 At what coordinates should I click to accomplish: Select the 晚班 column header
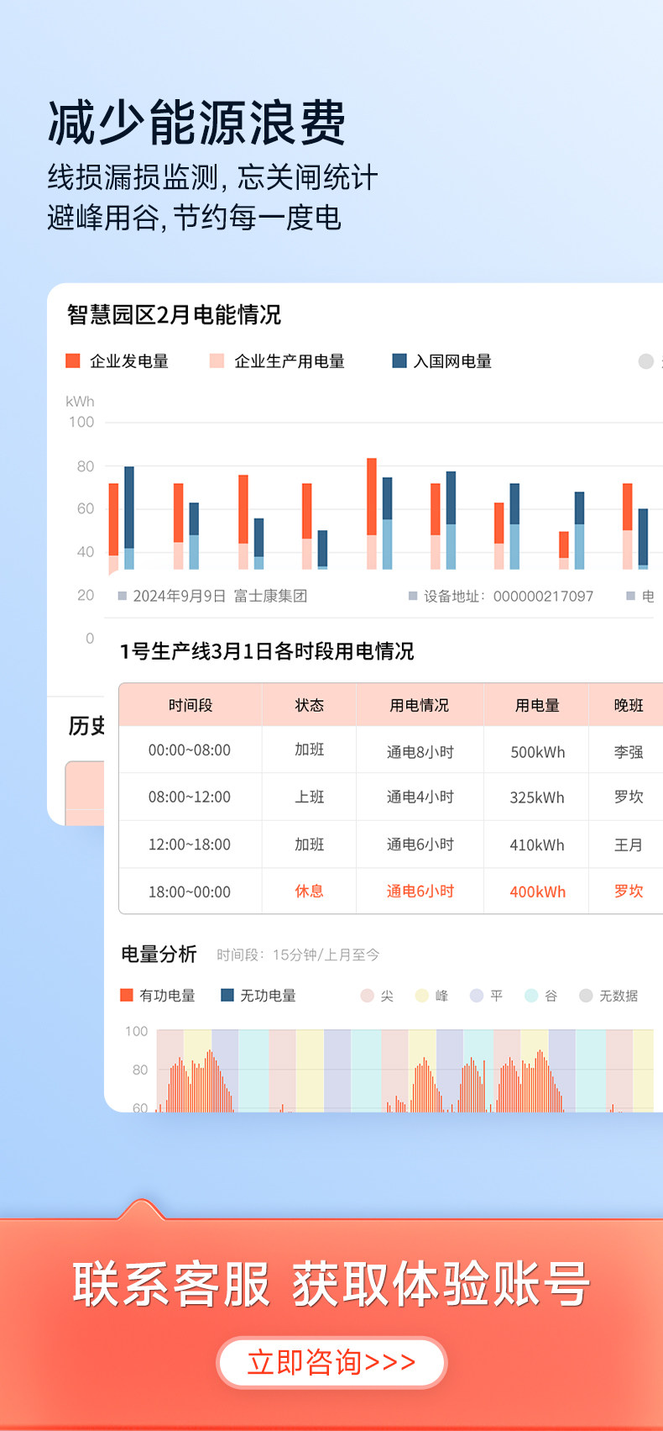pyautogui.click(x=627, y=705)
